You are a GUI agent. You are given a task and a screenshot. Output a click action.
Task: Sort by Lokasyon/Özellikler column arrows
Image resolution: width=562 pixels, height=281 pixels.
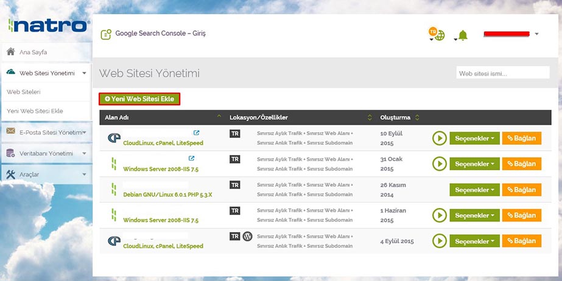pos(370,117)
